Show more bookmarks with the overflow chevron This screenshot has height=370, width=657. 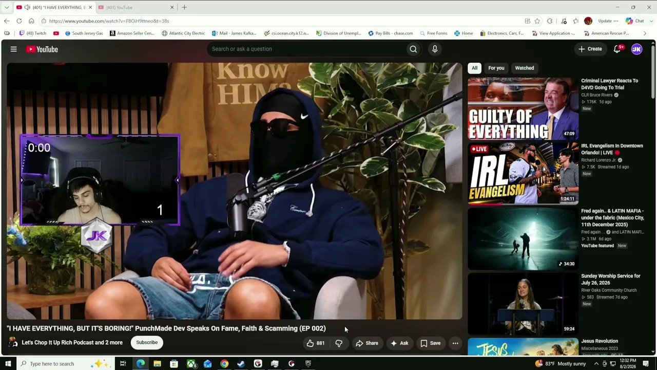pyautogui.click(x=645, y=33)
